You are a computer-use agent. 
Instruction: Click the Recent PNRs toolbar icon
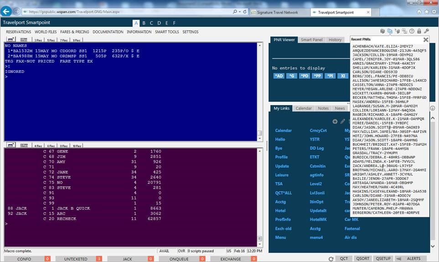pyautogui.click(x=390, y=31)
